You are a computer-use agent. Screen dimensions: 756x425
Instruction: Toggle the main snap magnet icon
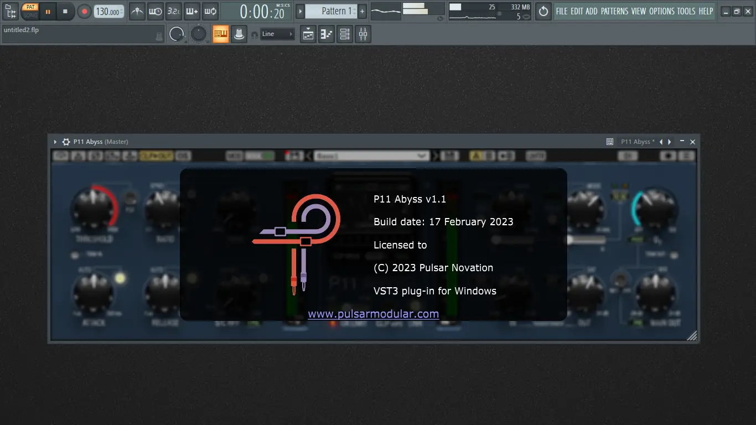255,35
